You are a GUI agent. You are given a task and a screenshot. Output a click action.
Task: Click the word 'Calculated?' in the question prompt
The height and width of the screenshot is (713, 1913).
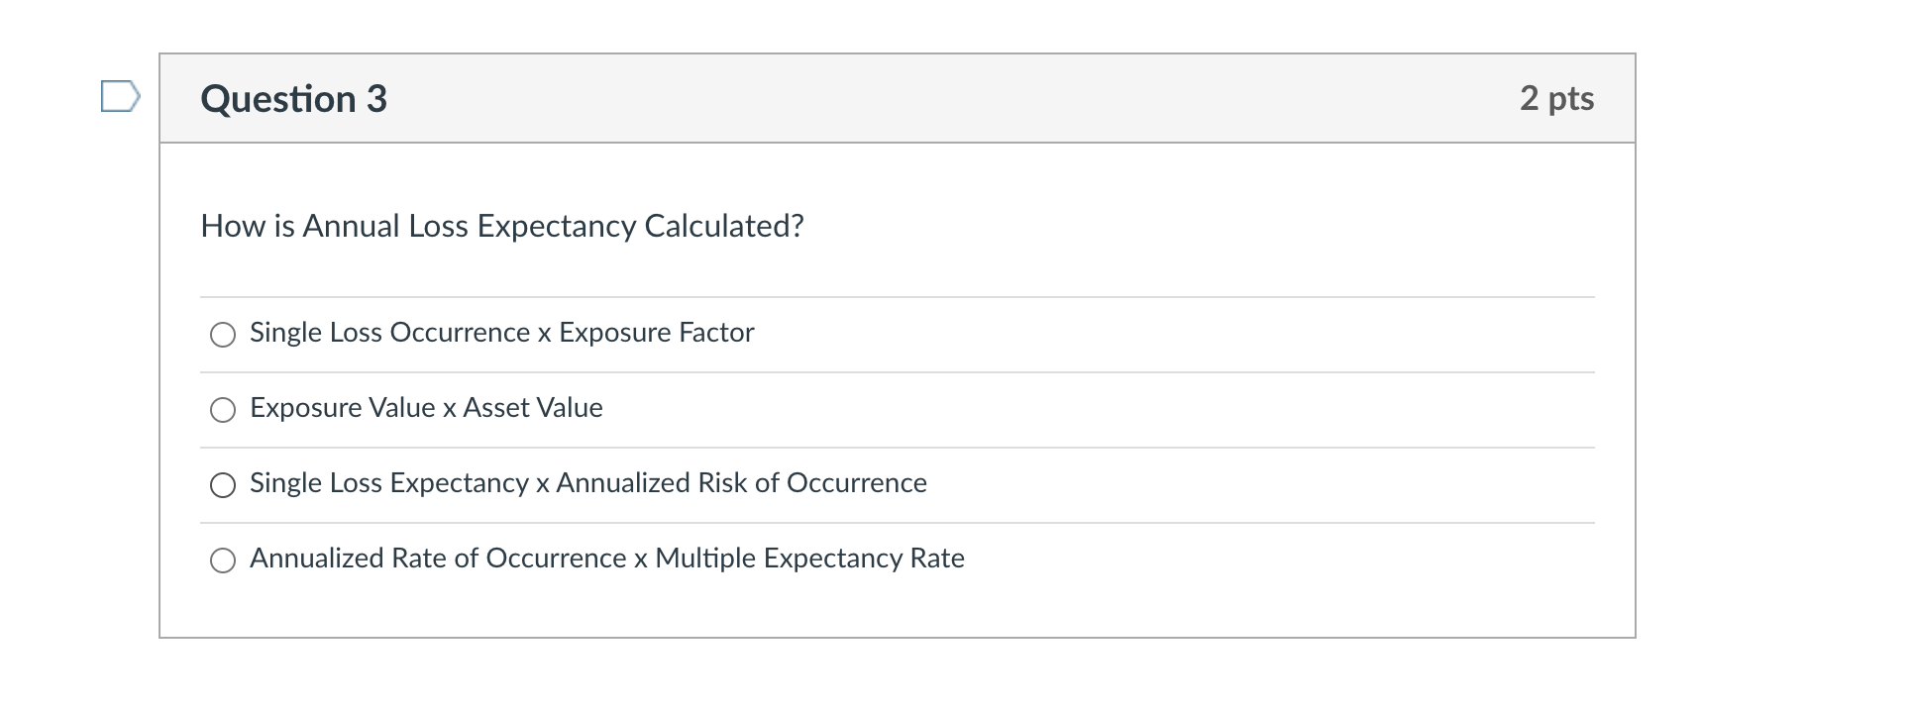pyautogui.click(x=723, y=227)
